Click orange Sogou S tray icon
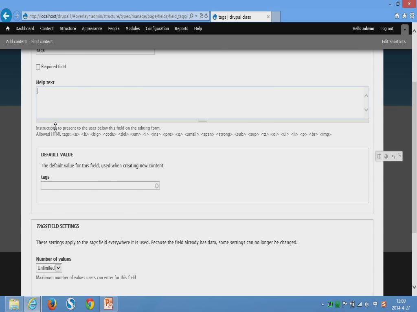 (384, 304)
